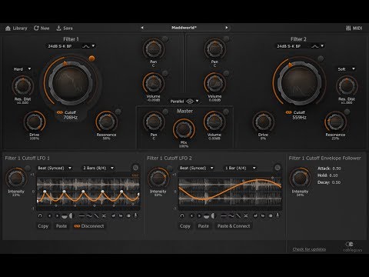This screenshot has height=277, width=369.
Task: Click Filter 1 Cutoff large knob
Action: [71, 83]
